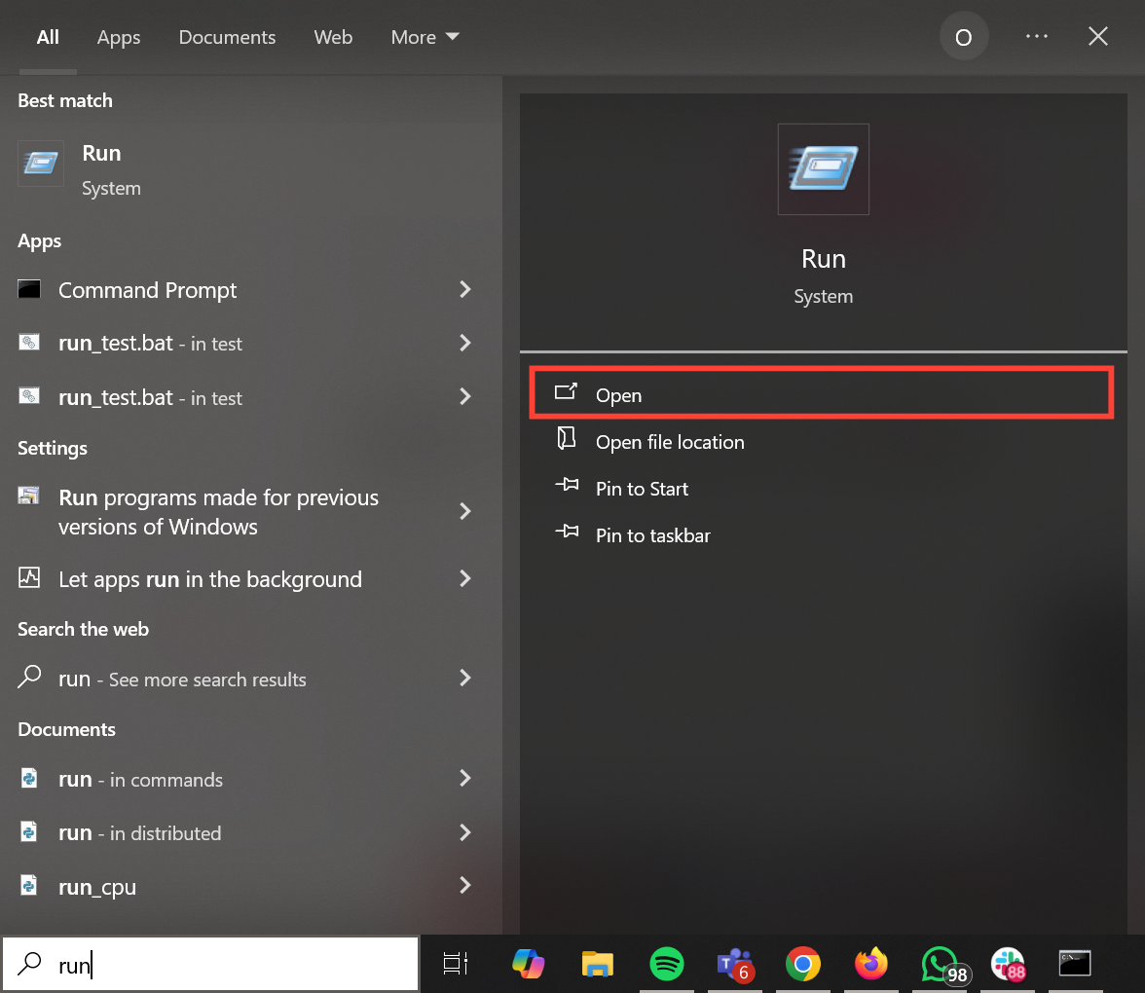Select Open file location
1145x993 pixels.
(670, 442)
